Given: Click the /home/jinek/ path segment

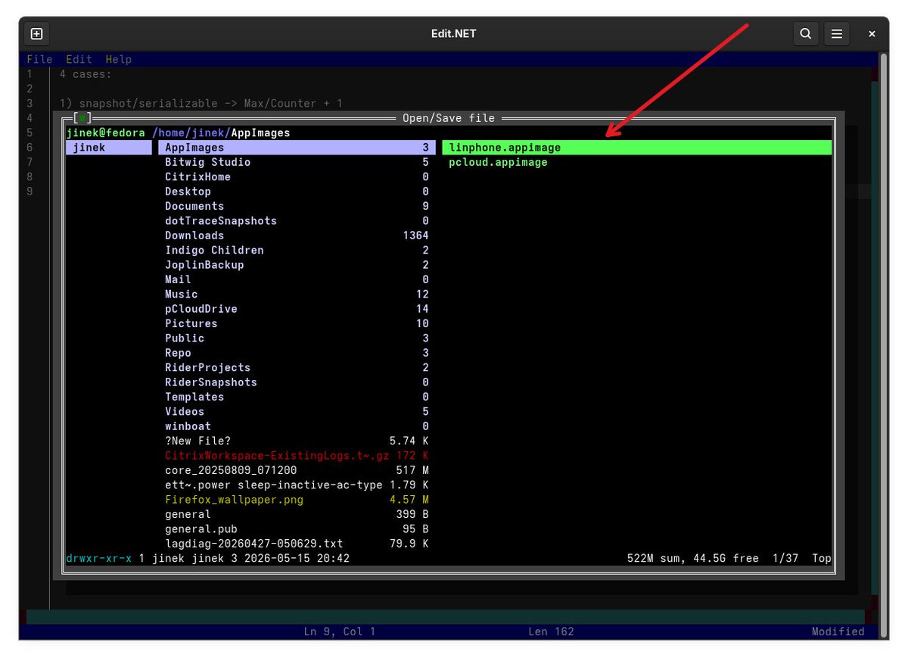Looking at the screenshot, I should point(191,133).
